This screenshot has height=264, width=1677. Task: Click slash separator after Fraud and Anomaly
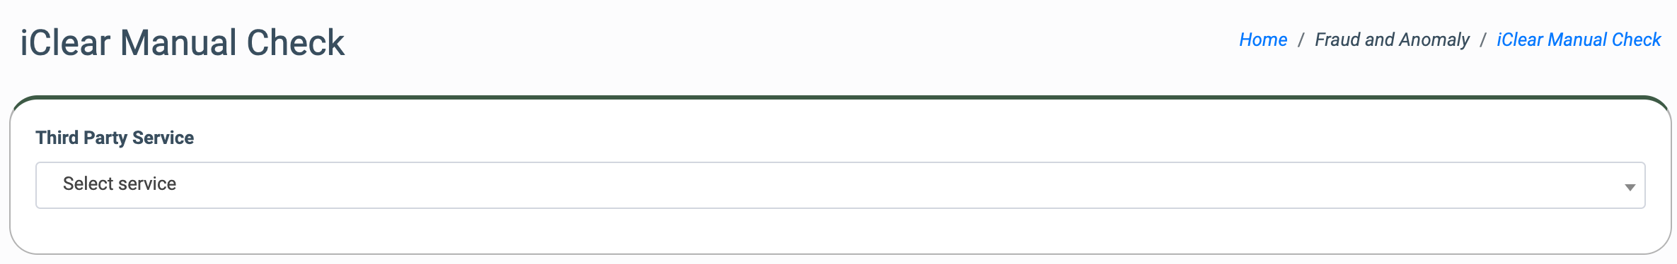tap(1483, 40)
